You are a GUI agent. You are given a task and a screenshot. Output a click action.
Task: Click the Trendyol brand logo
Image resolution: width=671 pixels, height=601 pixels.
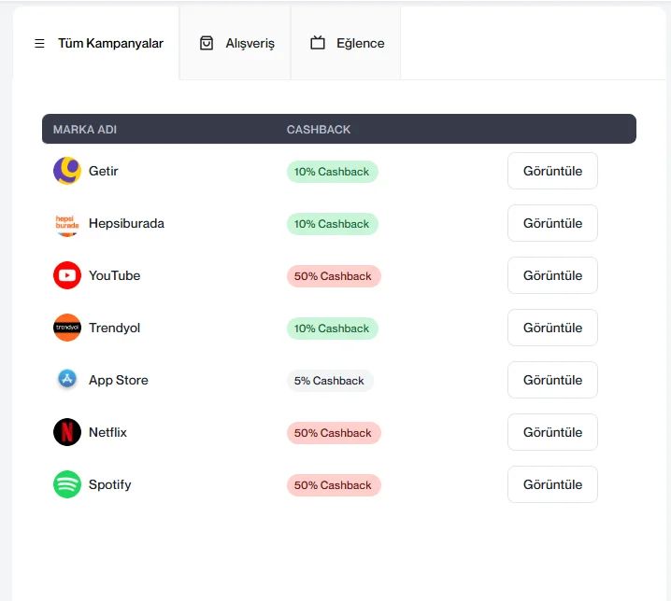67,328
